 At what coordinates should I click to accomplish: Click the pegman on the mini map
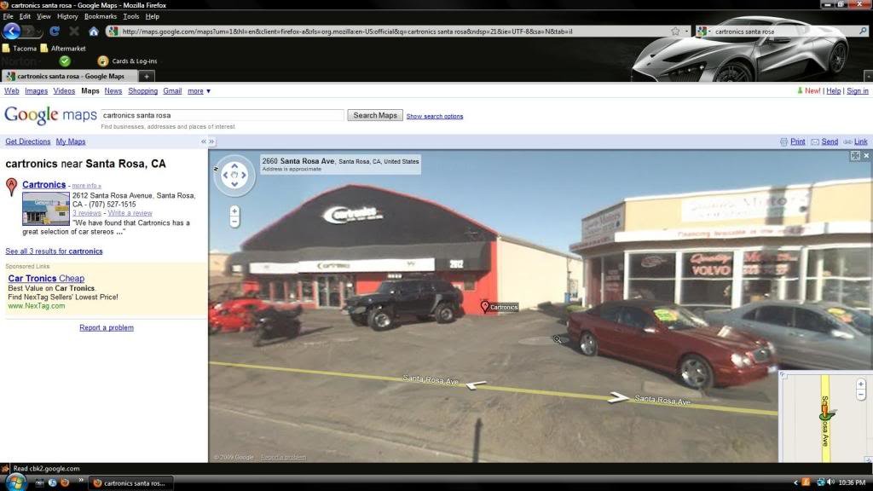(x=826, y=413)
